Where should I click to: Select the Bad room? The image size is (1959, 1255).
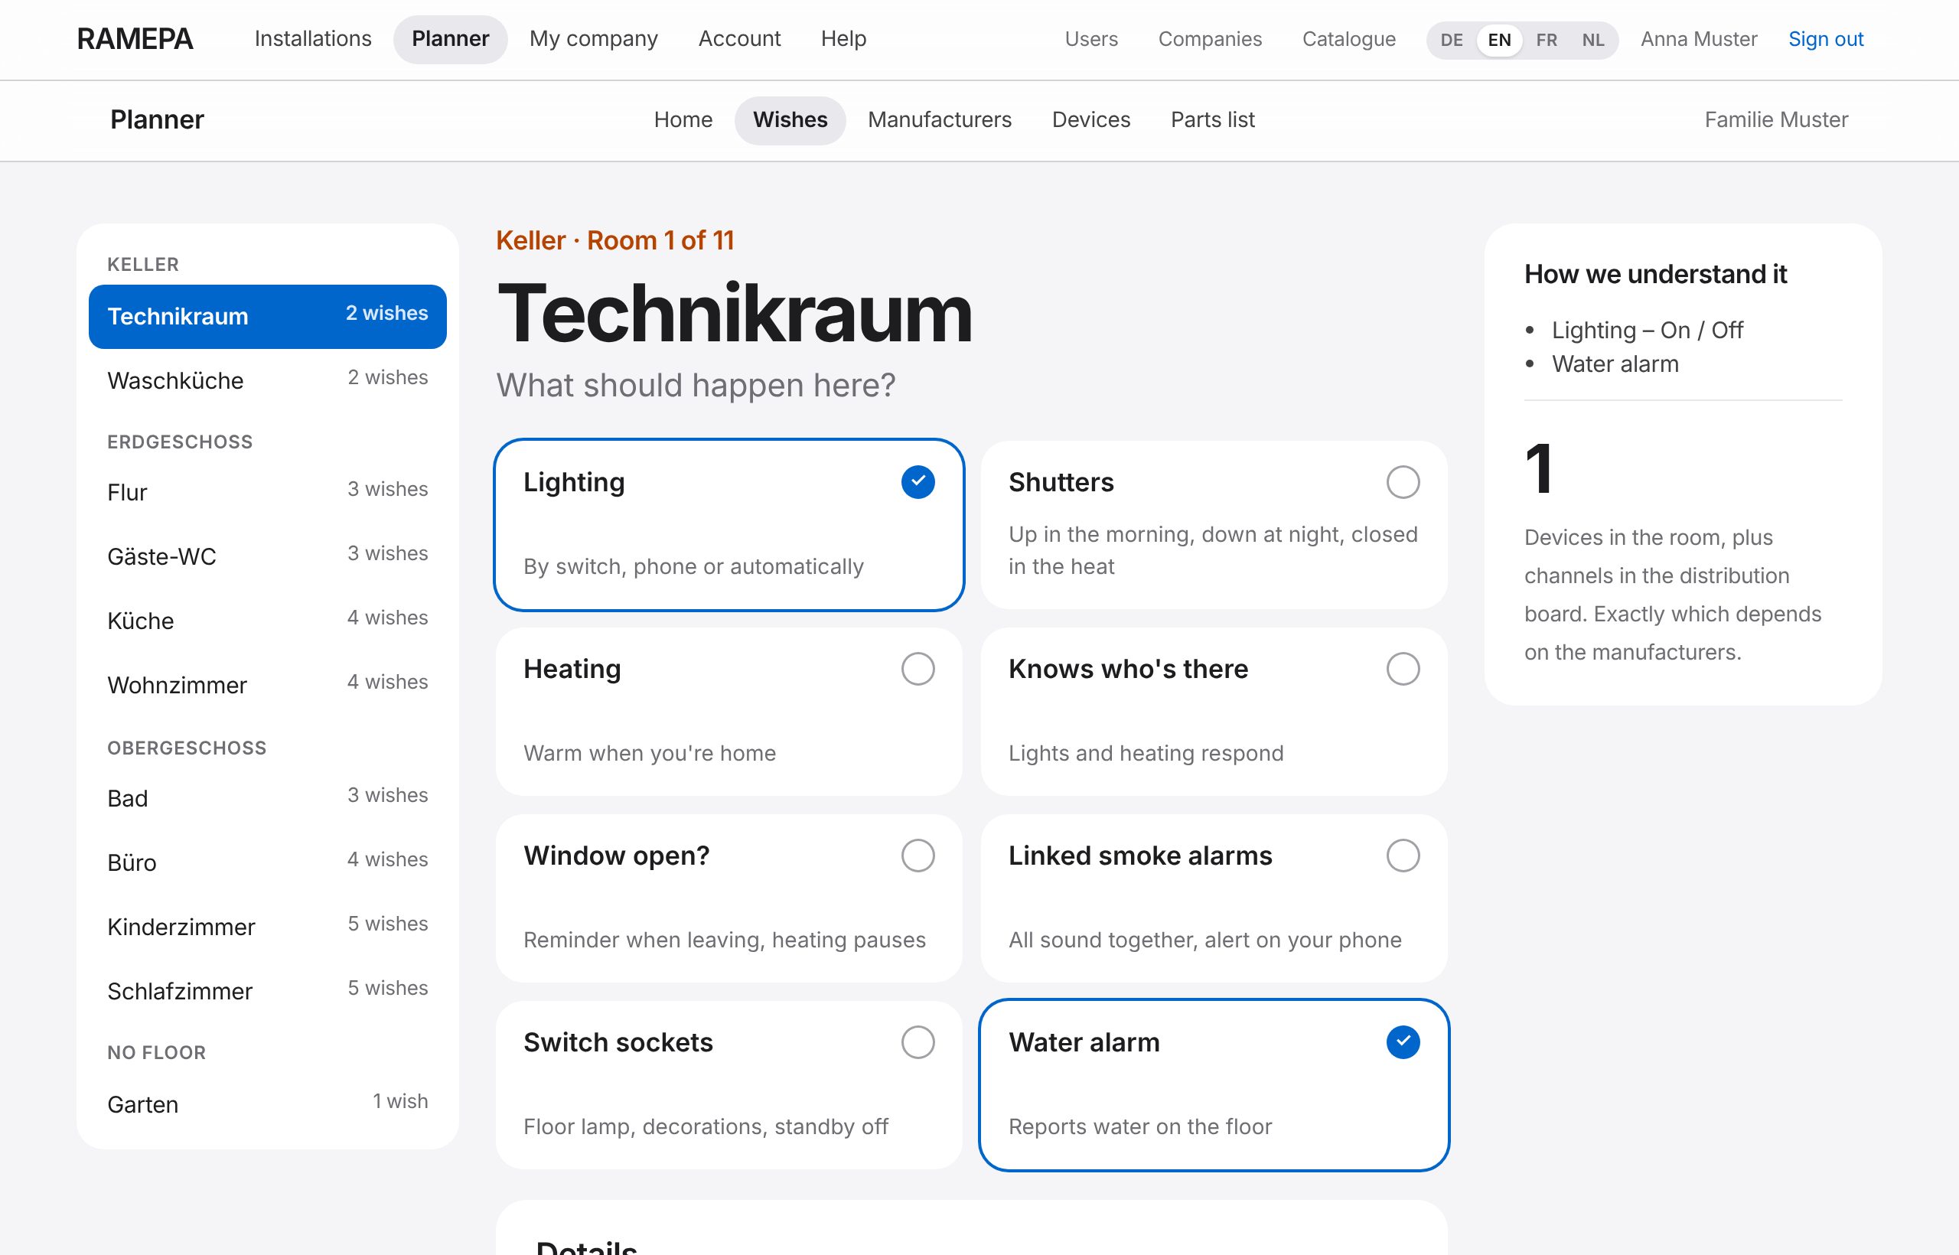click(267, 798)
